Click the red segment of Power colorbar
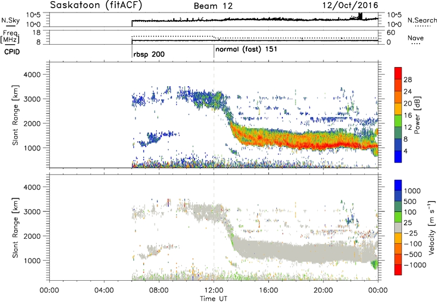 pyautogui.click(x=398, y=74)
